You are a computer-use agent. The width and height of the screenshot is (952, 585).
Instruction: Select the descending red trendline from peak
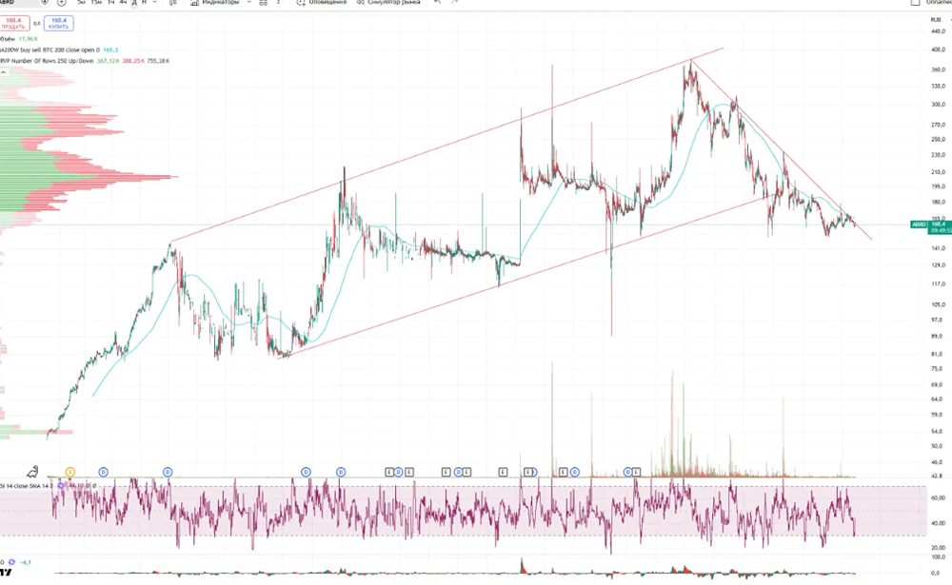pos(782,150)
